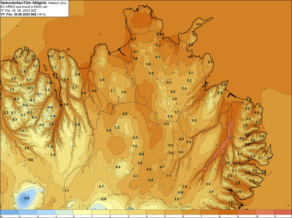Click the temperature label 5.2

pyautogui.click(x=158, y=45)
